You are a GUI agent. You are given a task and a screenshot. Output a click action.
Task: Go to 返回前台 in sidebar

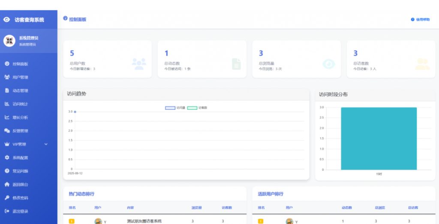[x=29, y=185]
